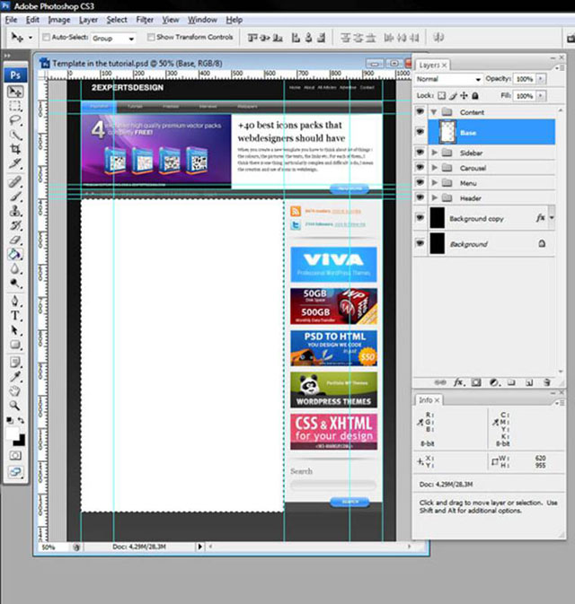Select the Eyedropper tool

15,377
